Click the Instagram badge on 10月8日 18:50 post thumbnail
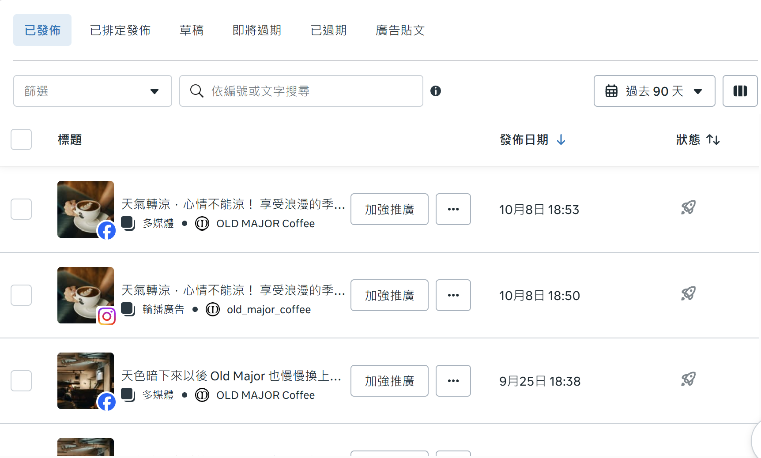761x458 pixels. pyautogui.click(x=107, y=316)
